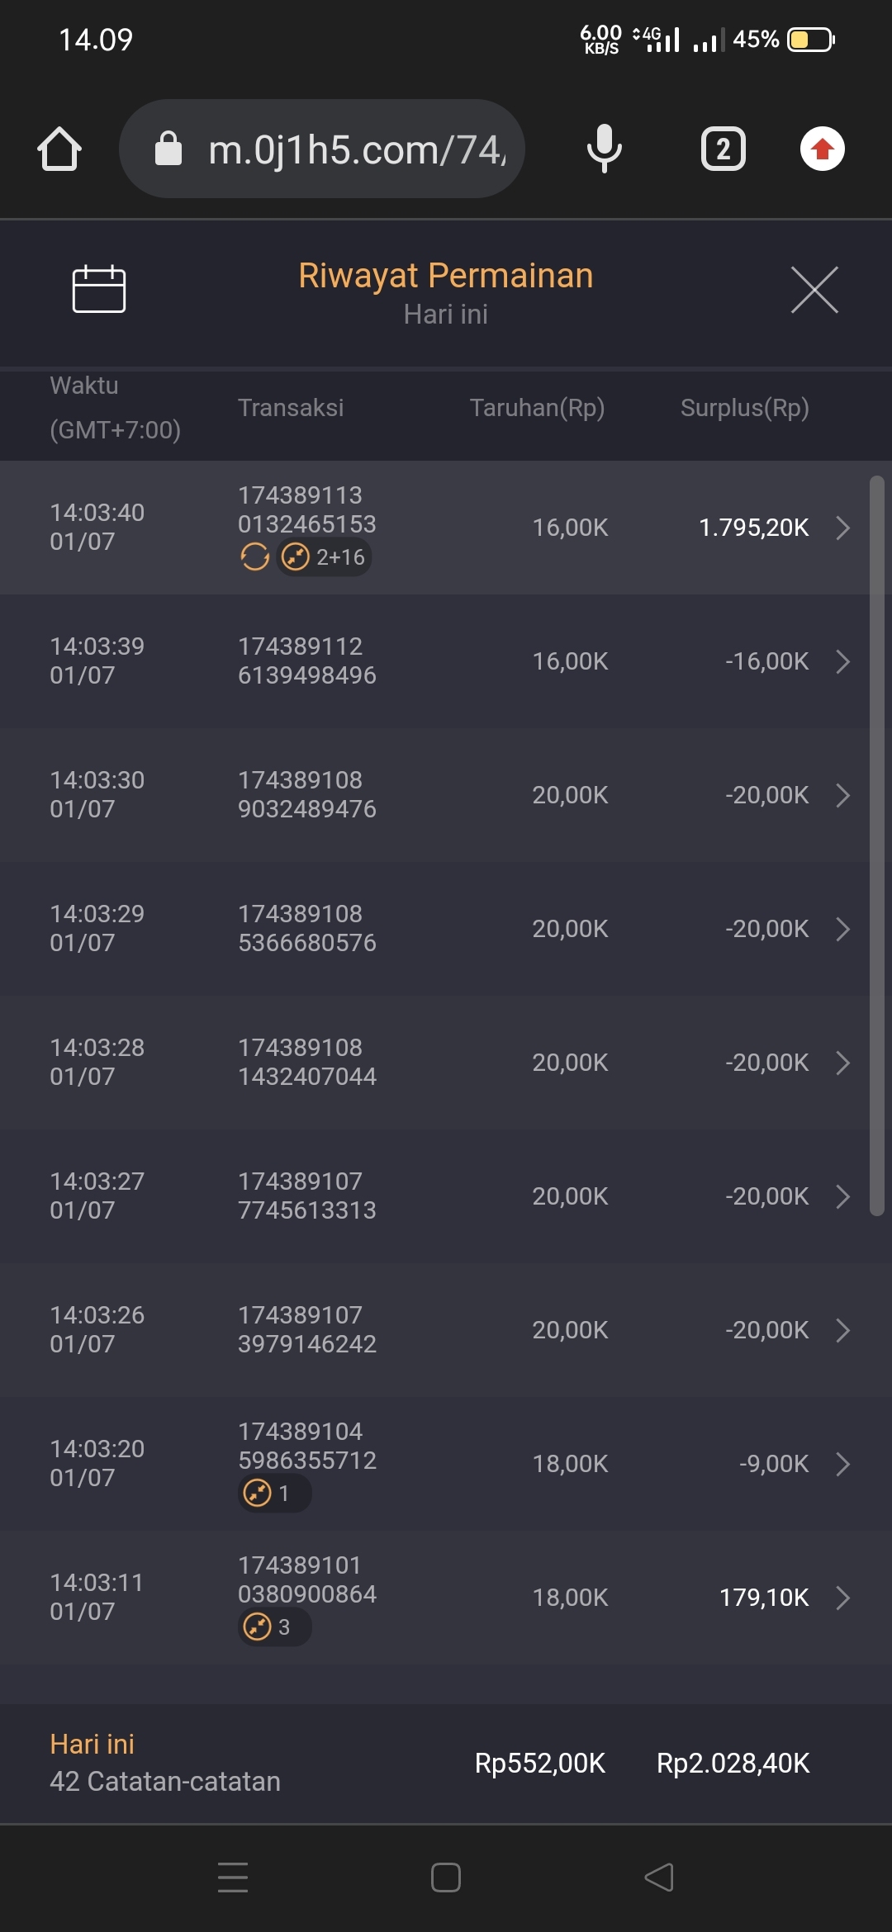Expand the -9,00K surplus transaction details
892x1932 pixels.
(842, 1464)
